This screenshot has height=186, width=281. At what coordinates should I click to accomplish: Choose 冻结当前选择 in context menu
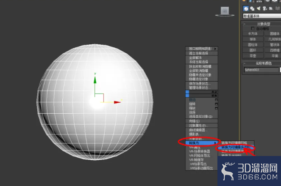coord(202,62)
